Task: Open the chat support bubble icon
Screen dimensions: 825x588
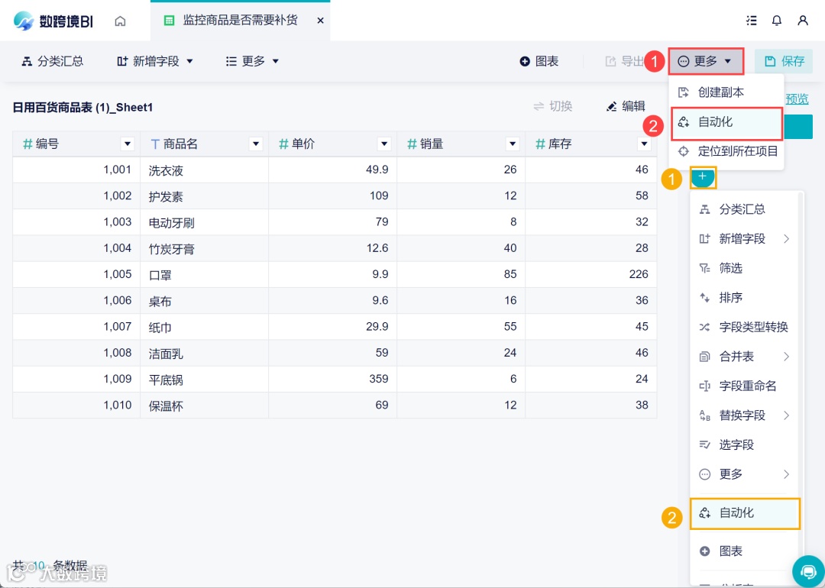Action: (808, 571)
